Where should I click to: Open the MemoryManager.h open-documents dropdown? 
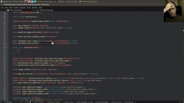(34, 10)
